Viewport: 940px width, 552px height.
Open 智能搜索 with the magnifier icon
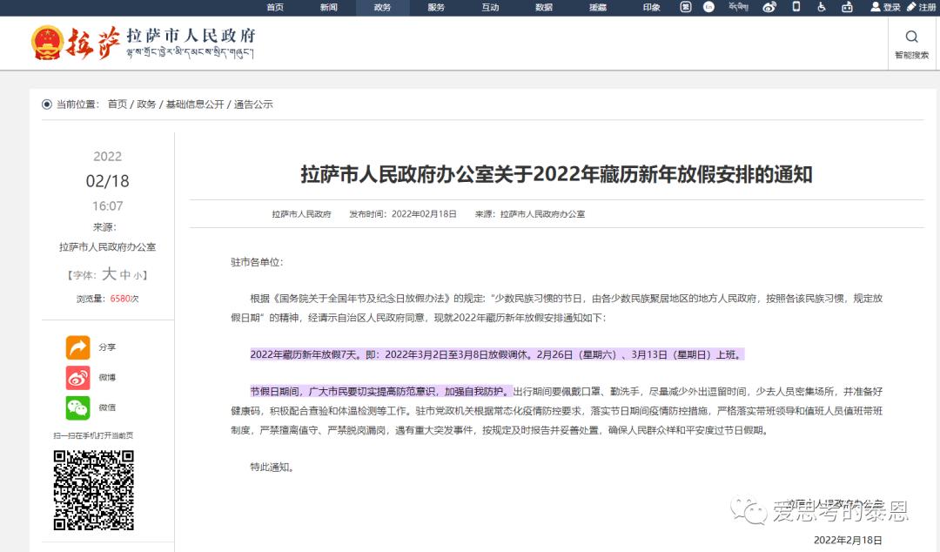coord(911,37)
